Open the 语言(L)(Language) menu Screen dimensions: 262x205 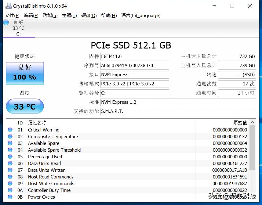pos(141,16)
